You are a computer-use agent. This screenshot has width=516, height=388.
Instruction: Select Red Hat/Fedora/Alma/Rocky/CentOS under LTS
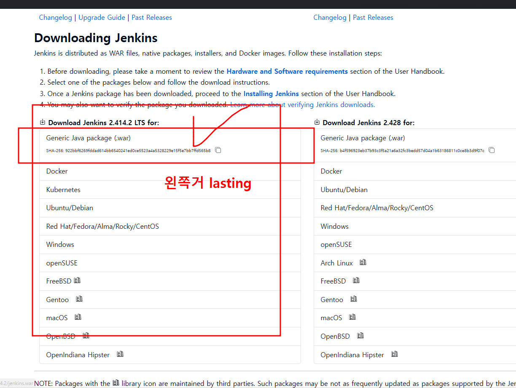(170, 226)
